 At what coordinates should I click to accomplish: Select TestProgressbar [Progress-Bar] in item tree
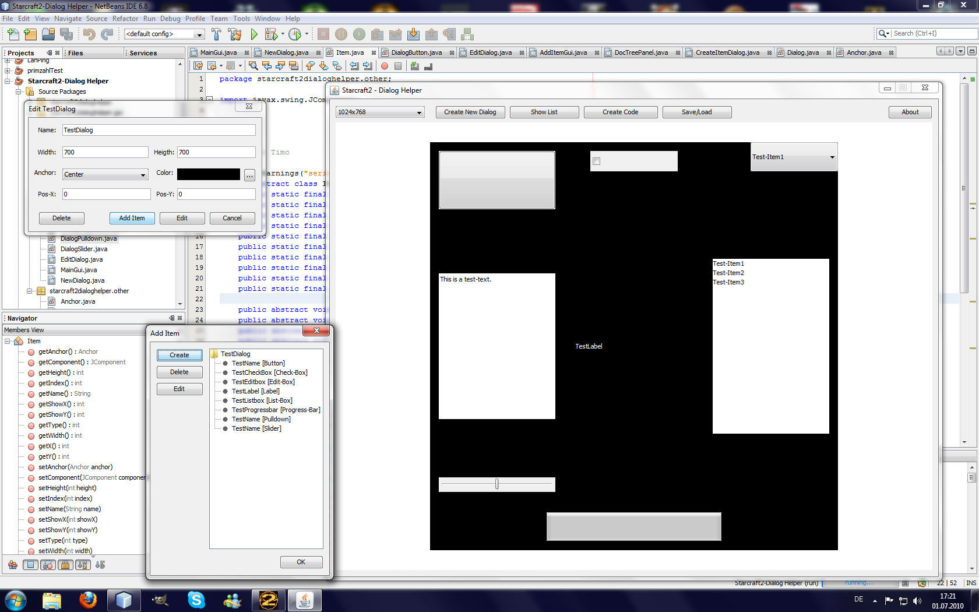(x=276, y=410)
